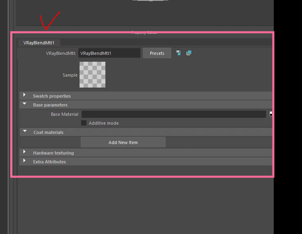
Task: Click the Add New Item button
Action: point(123,142)
